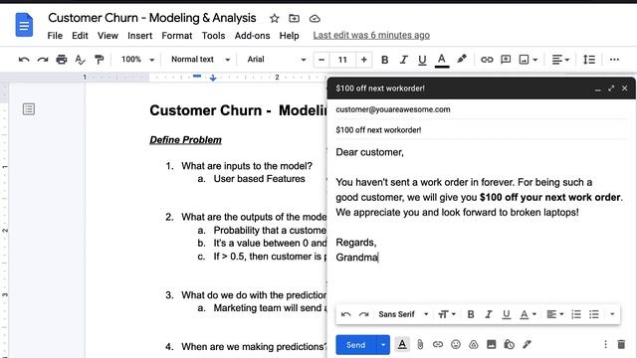Image resolution: width=637 pixels, height=358 pixels.
Task: Insert numbered list in email
Action: pyautogui.click(x=576, y=314)
